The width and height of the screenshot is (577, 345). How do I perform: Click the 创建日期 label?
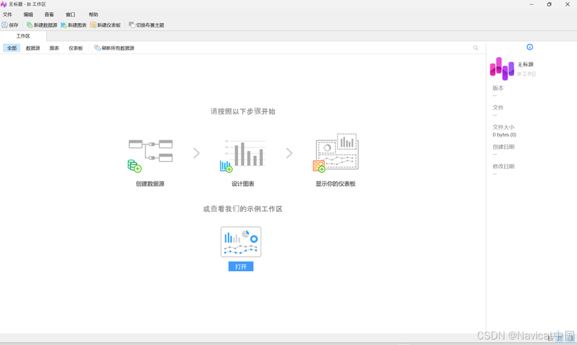point(503,147)
